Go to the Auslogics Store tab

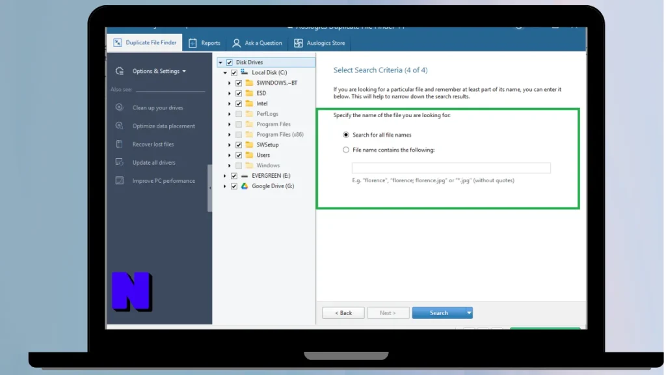(319, 43)
